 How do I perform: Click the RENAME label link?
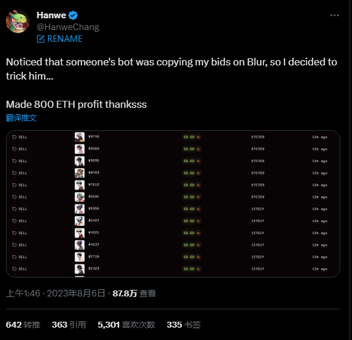pos(64,39)
